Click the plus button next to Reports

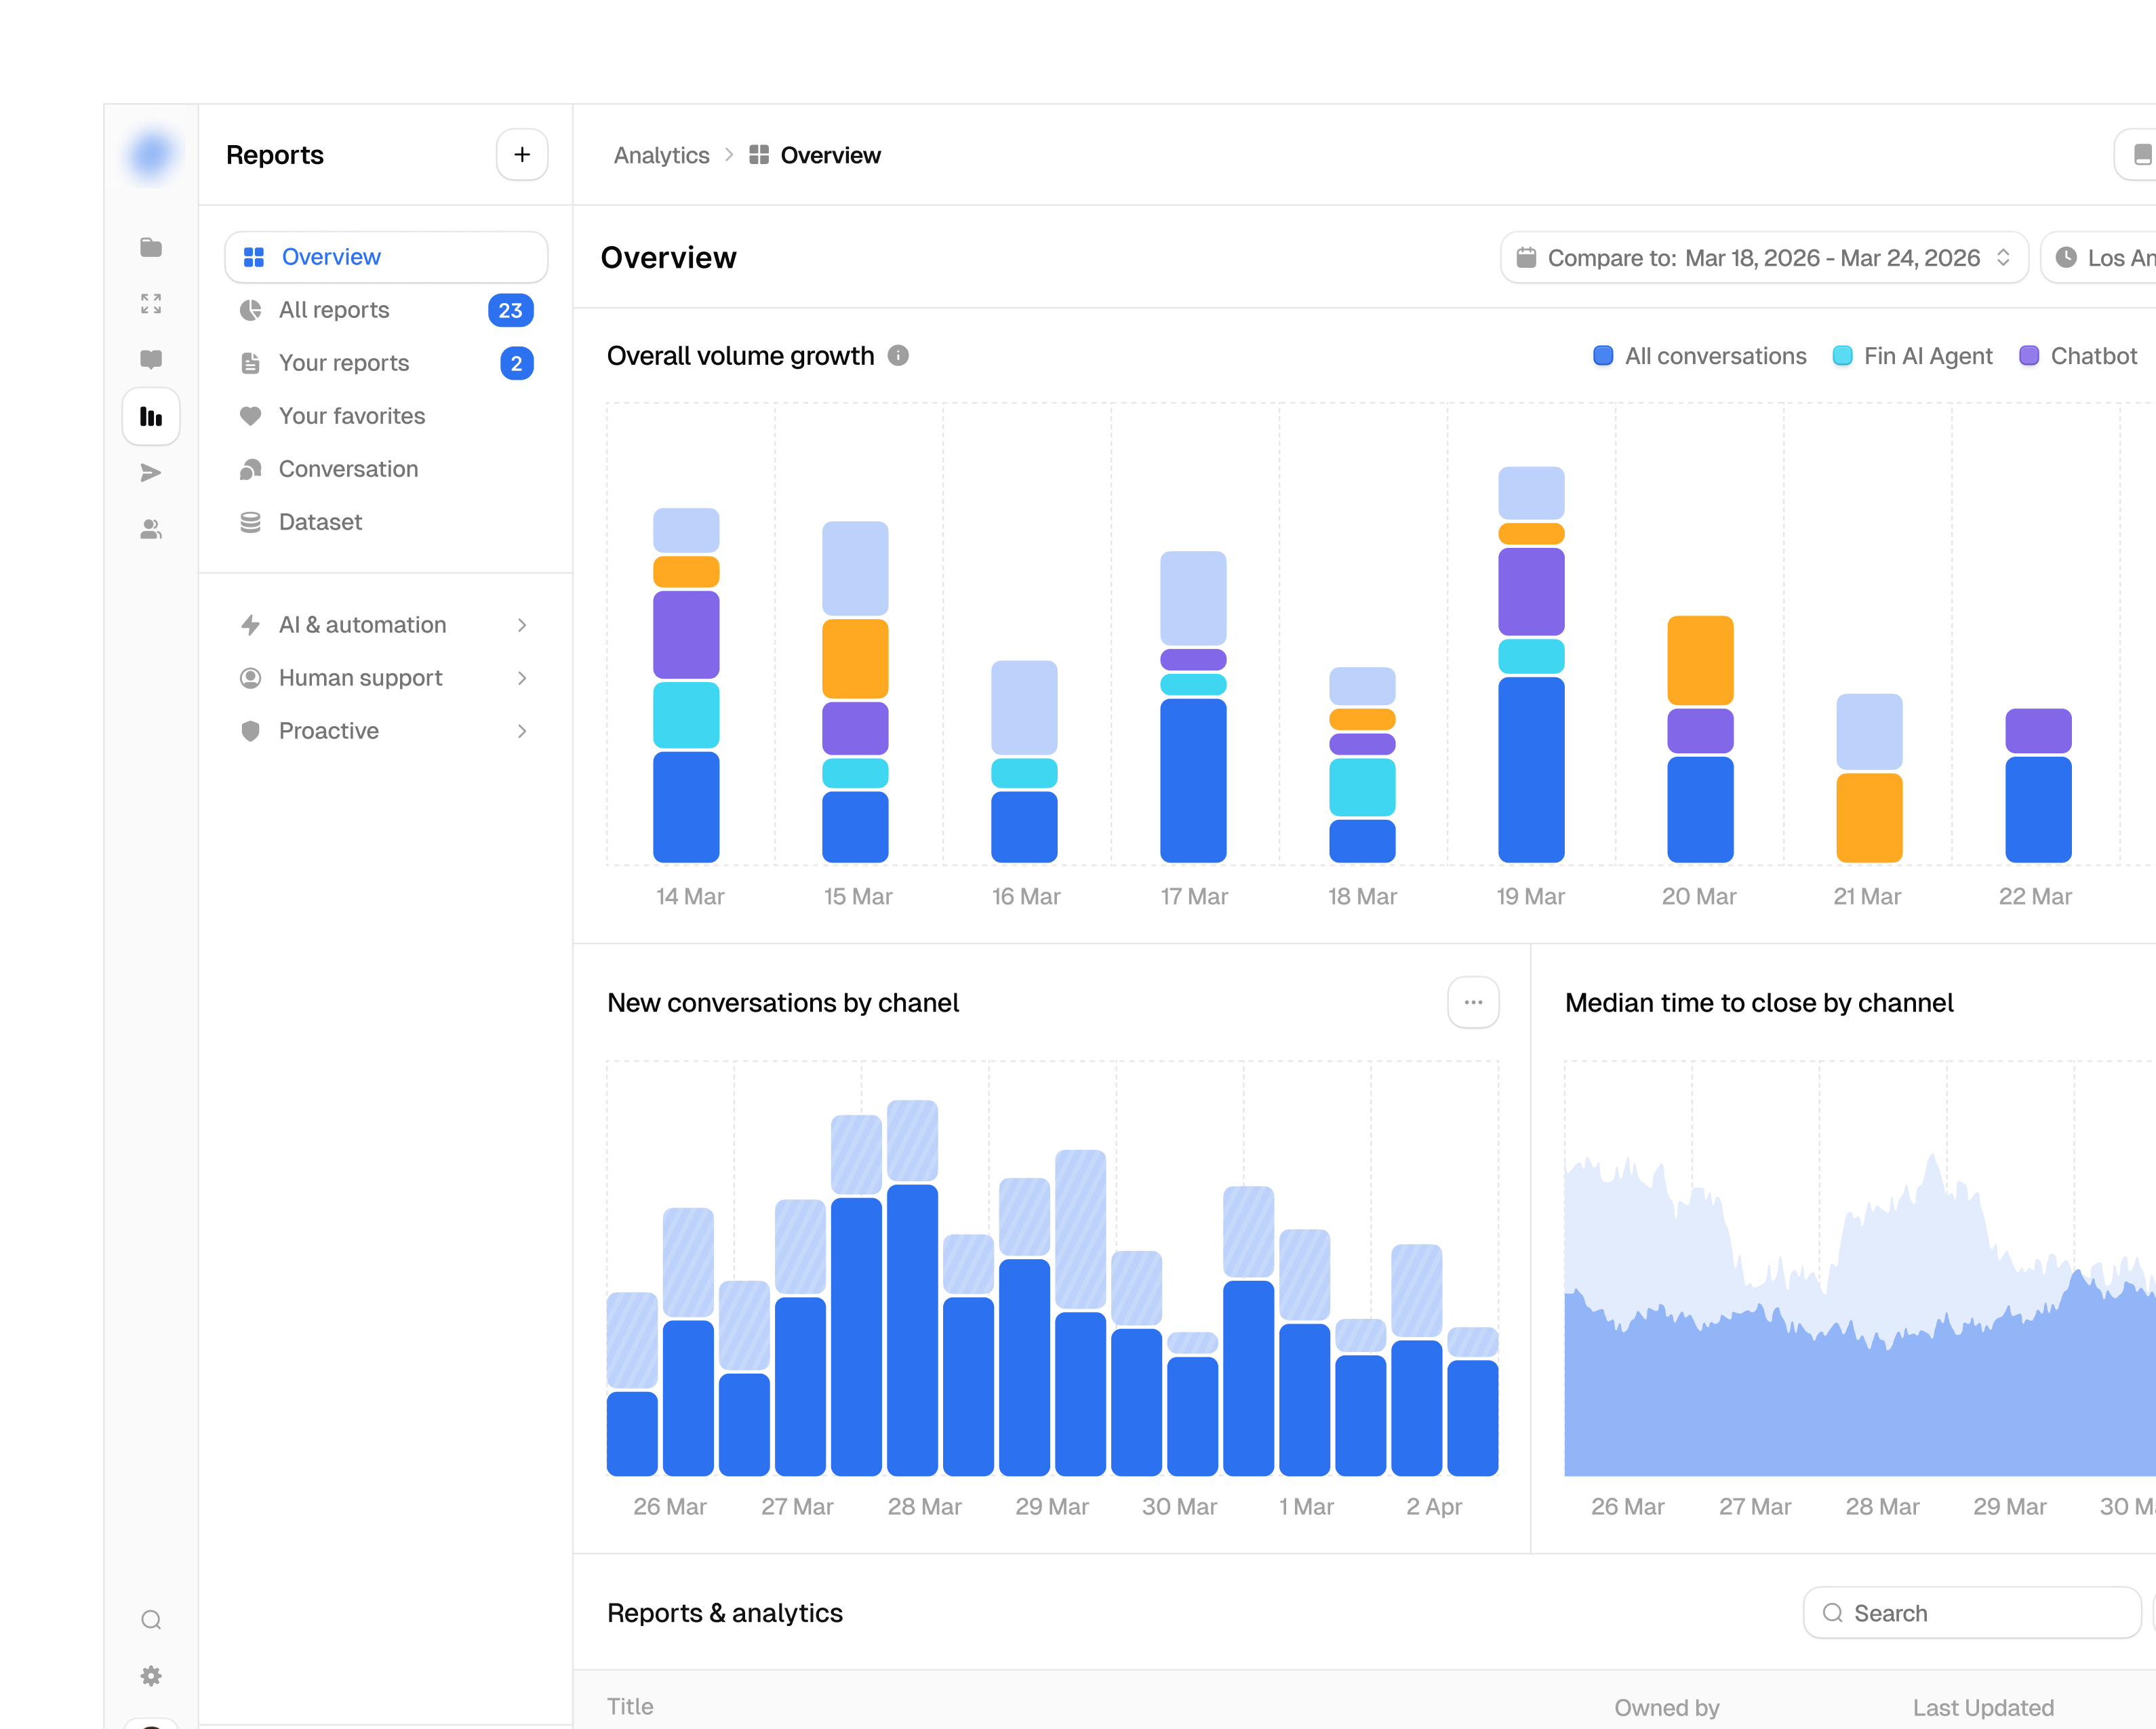pos(522,155)
